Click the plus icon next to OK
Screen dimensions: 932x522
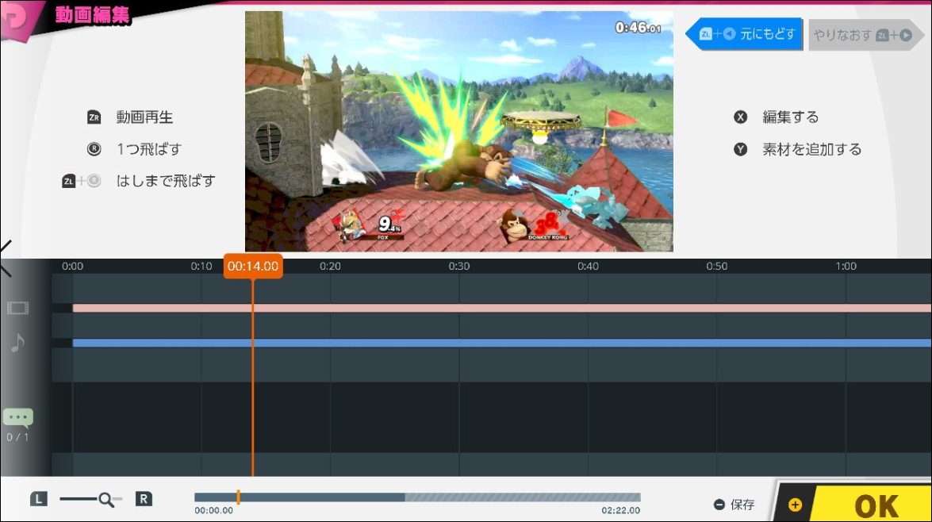[796, 505]
